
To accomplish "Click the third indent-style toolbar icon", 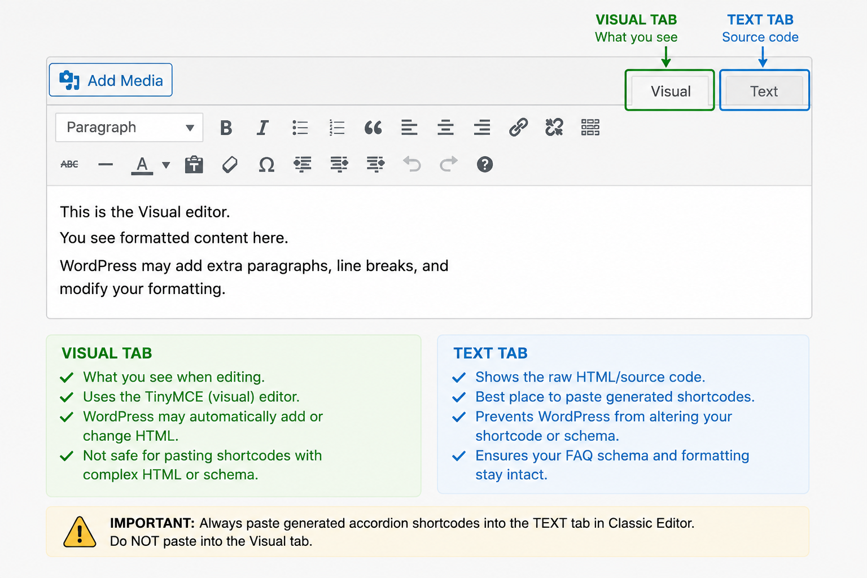I will point(375,164).
